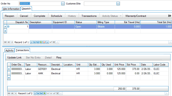The width and height of the screenshot is (172, 96).
Task: Delete the dispatch record with the red minus
Action: coord(44,42)
